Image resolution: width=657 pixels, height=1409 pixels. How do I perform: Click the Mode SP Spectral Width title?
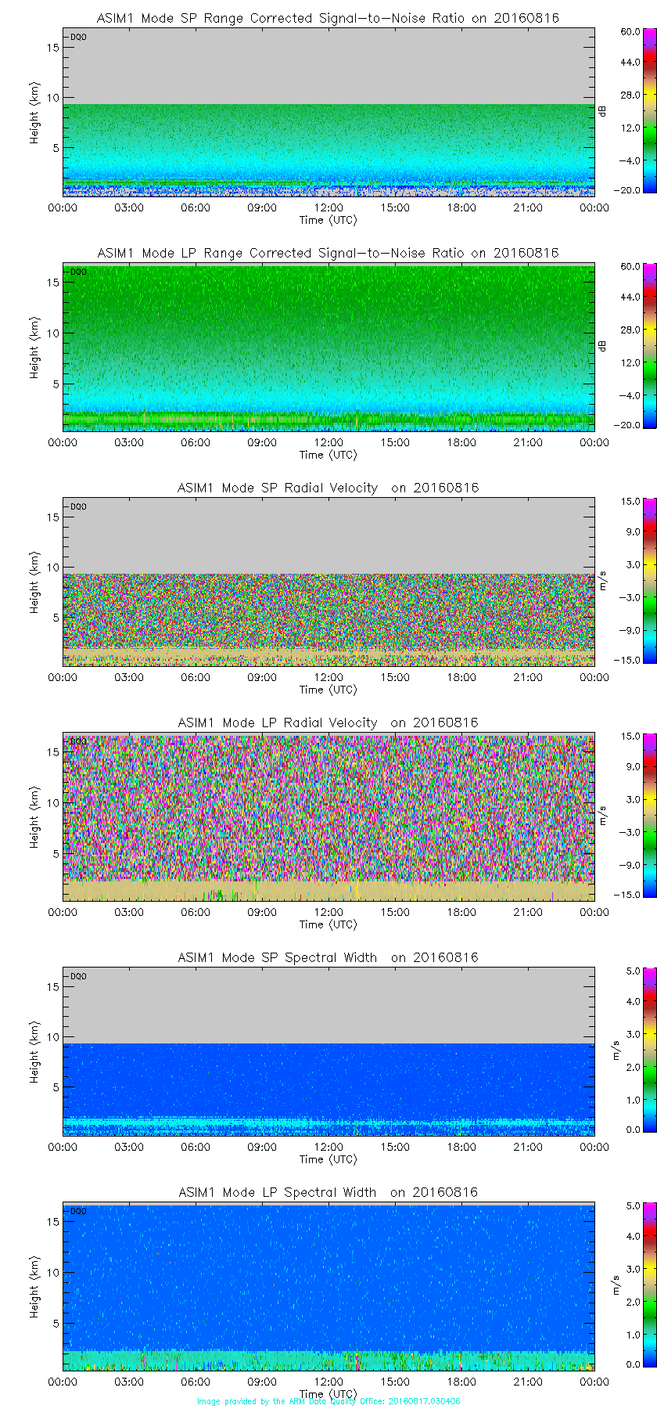pos(328,957)
